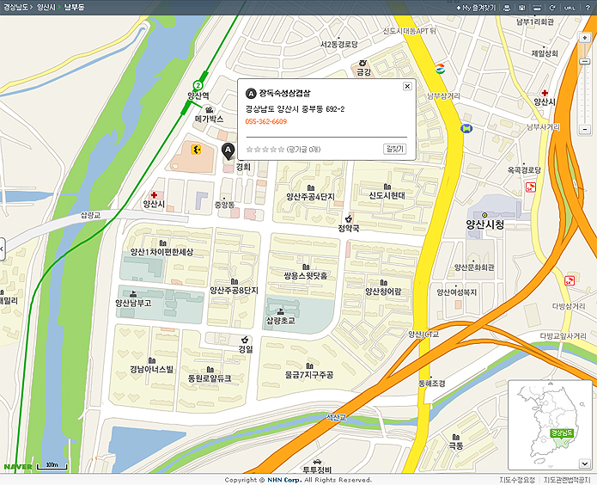Click the SK gas station icon near 옥곡경로당

pyautogui.click(x=531, y=187)
